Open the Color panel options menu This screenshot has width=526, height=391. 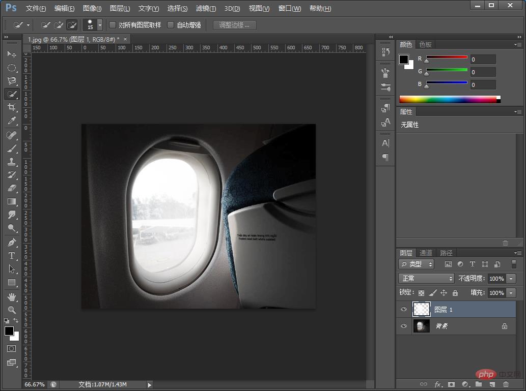point(518,44)
